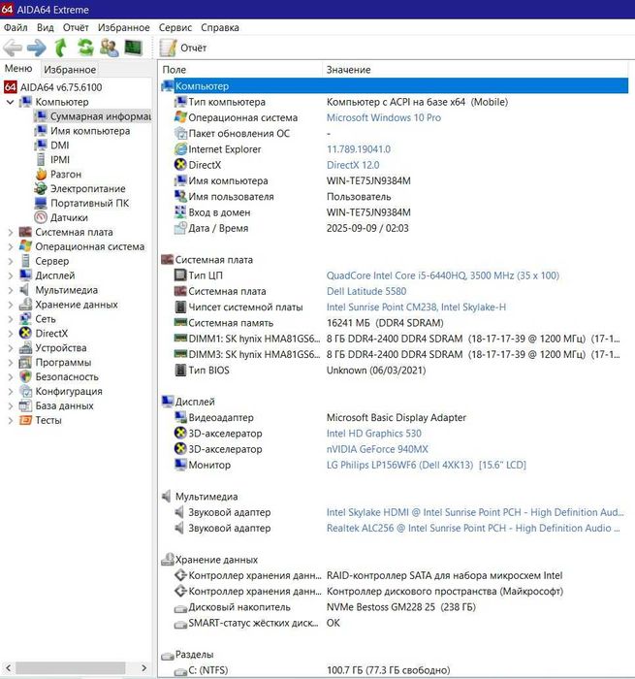Image resolution: width=635 pixels, height=679 pixels.
Task: Collapse the Компьютер tree node
Action: [11, 102]
